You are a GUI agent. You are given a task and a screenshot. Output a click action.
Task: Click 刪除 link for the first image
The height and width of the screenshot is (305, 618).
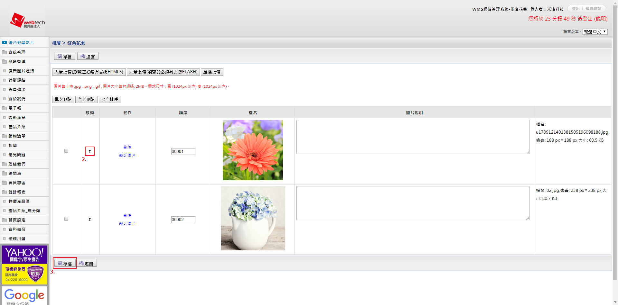(x=127, y=147)
